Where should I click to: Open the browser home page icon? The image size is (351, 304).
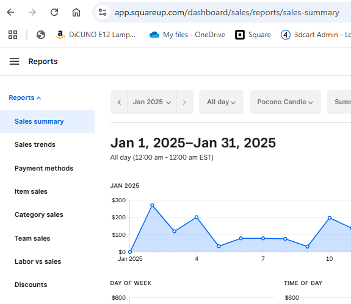point(76,12)
